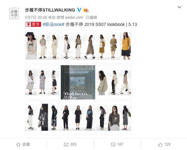
Task: Click the 步履不停 profile avatar
Action: coord(14,13)
